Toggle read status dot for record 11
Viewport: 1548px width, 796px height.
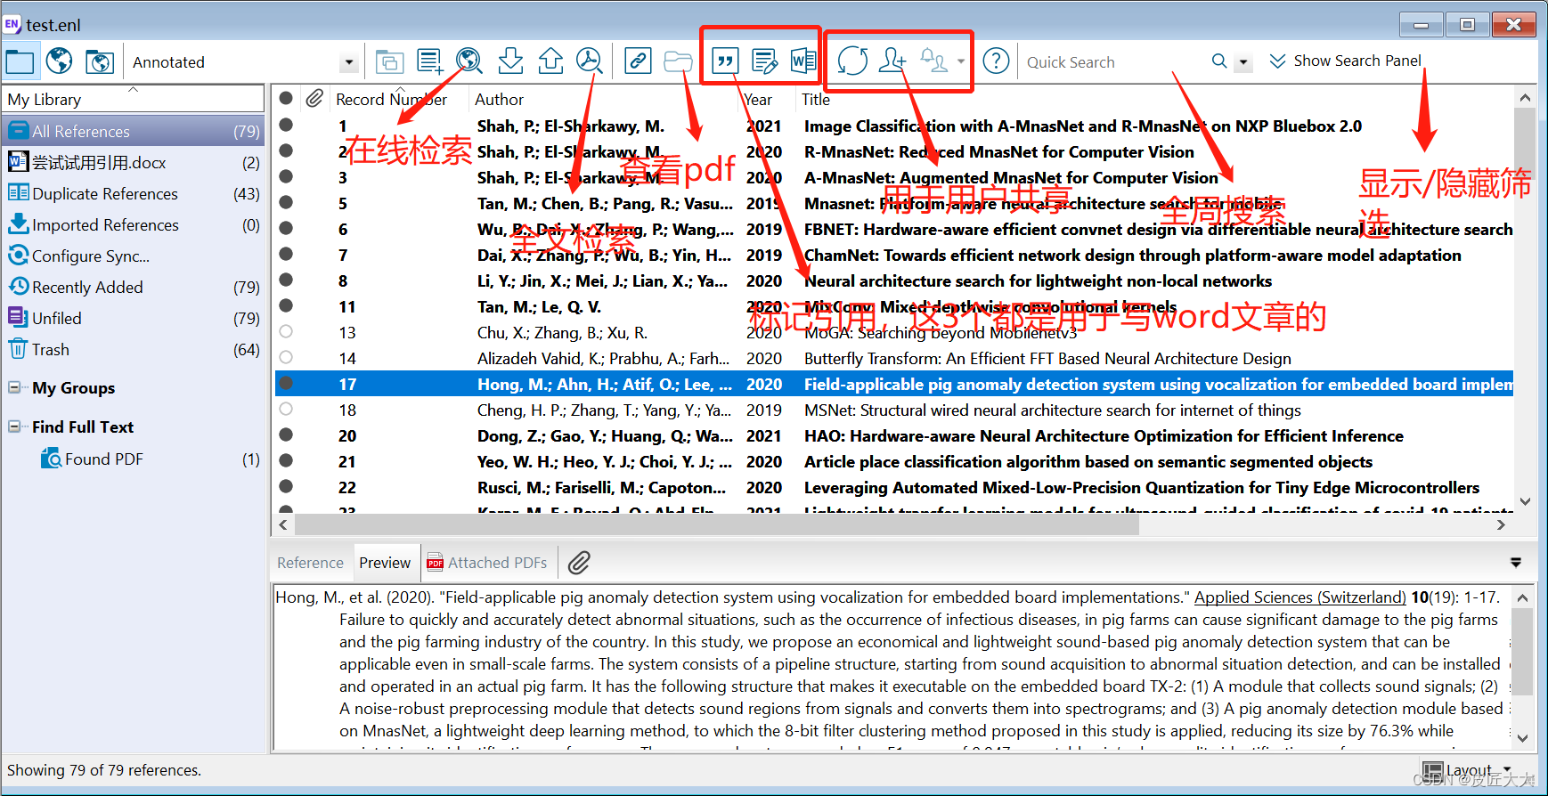[286, 305]
